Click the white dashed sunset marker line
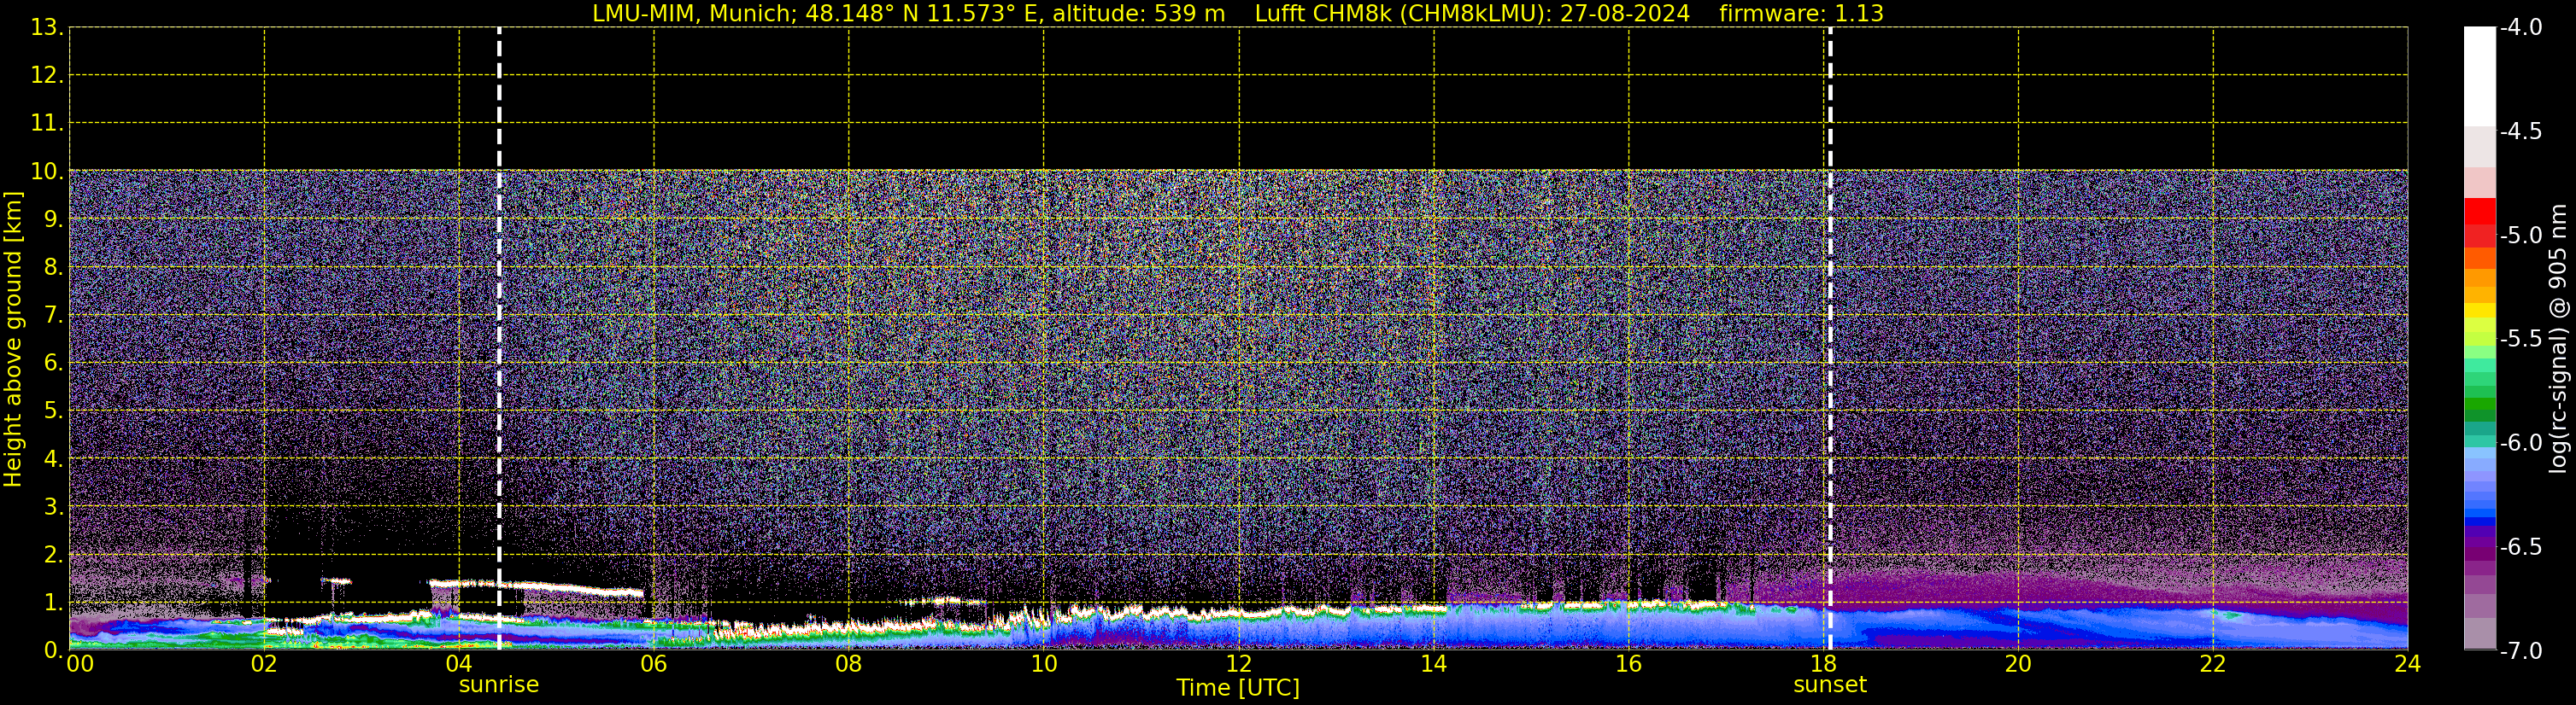The width and height of the screenshot is (2576, 705). coord(1830,339)
